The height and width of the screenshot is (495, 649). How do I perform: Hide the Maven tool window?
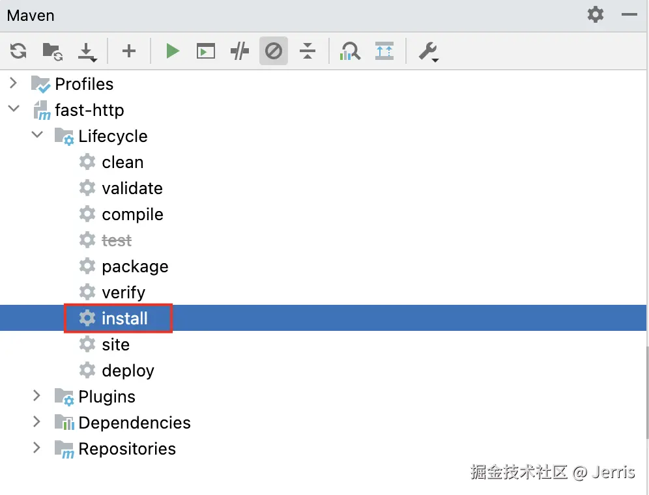pyautogui.click(x=629, y=14)
